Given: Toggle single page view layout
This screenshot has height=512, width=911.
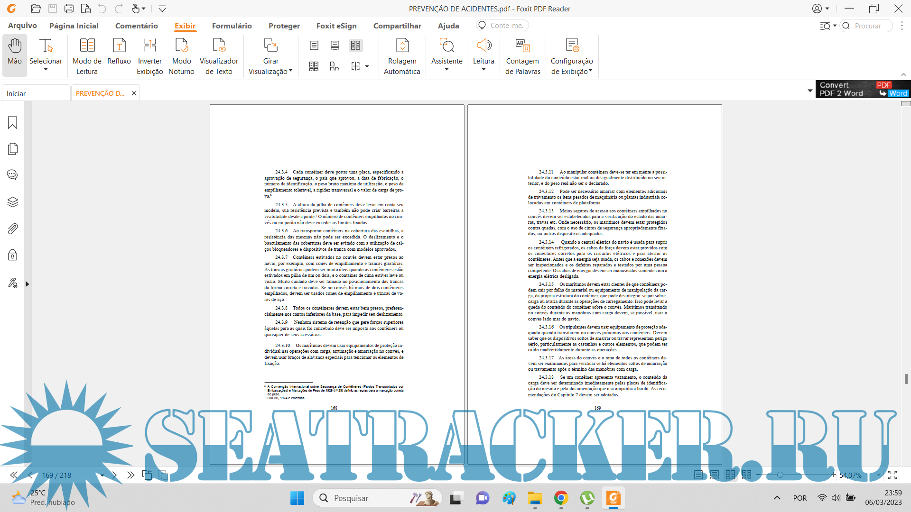Looking at the screenshot, I should click(x=314, y=46).
